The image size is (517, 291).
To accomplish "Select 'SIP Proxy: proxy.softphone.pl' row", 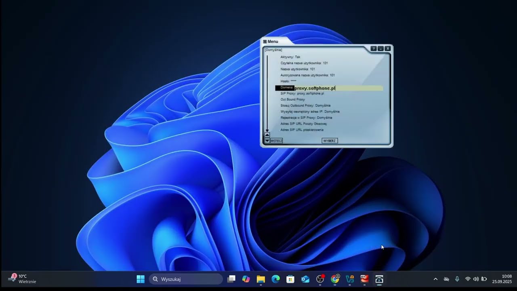I will pyautogui.click(x=302, y=93).
